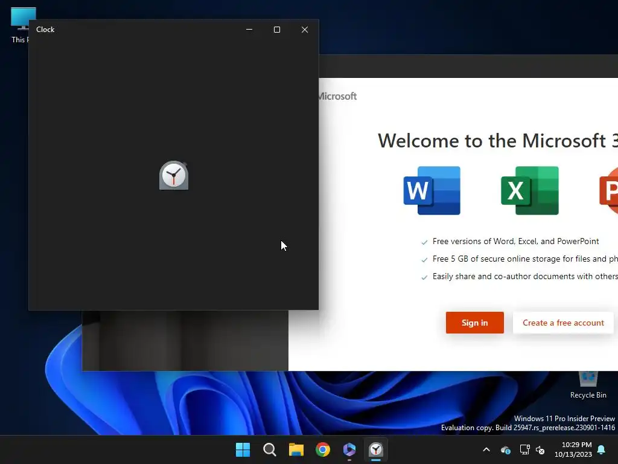The height and width of the screenshot is (464, 618).
Task: Click Free 5 GB of secure storage text
Action: tap(525, 259)
